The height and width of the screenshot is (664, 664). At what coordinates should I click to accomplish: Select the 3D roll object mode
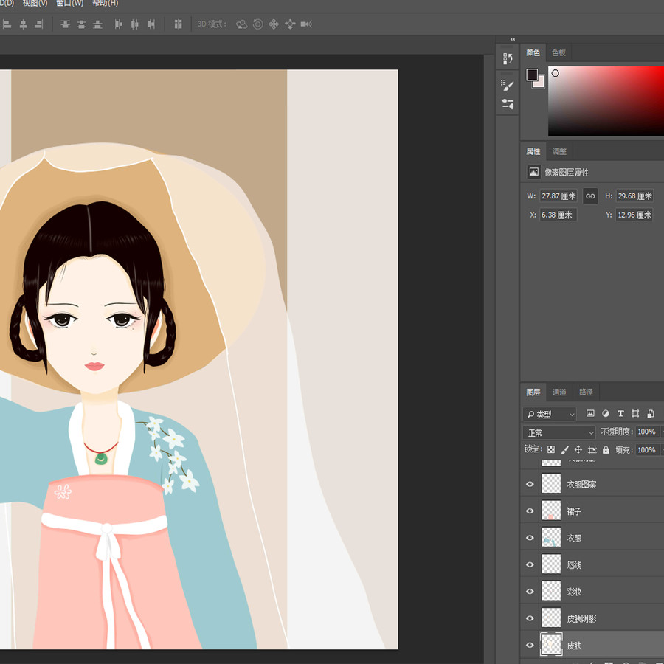pos(258,24)
